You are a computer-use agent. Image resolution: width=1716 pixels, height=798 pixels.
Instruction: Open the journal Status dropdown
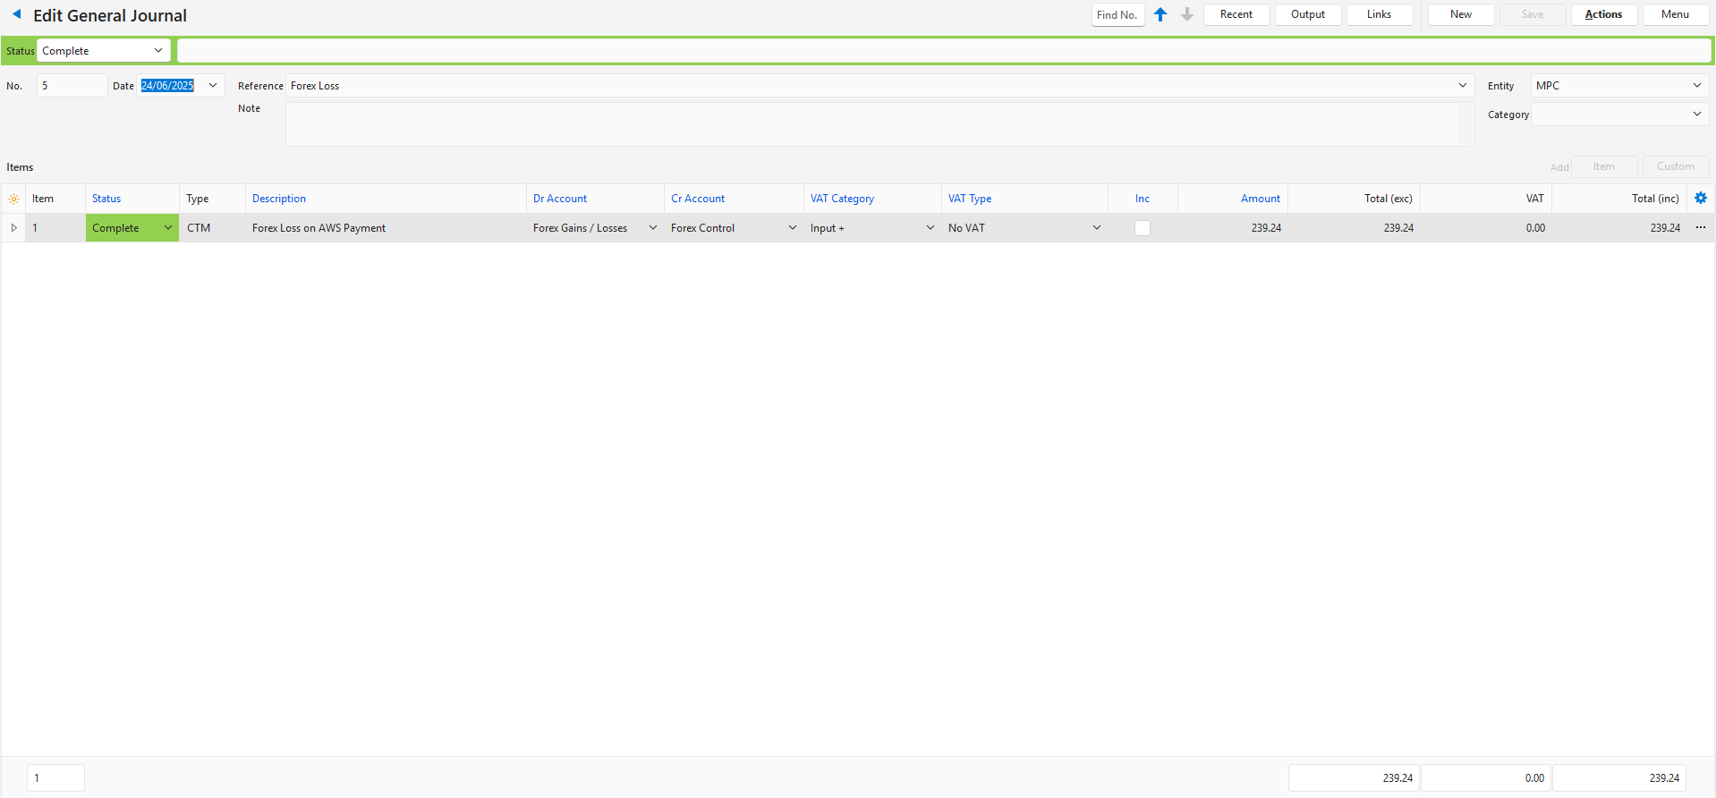click(157, 51)
